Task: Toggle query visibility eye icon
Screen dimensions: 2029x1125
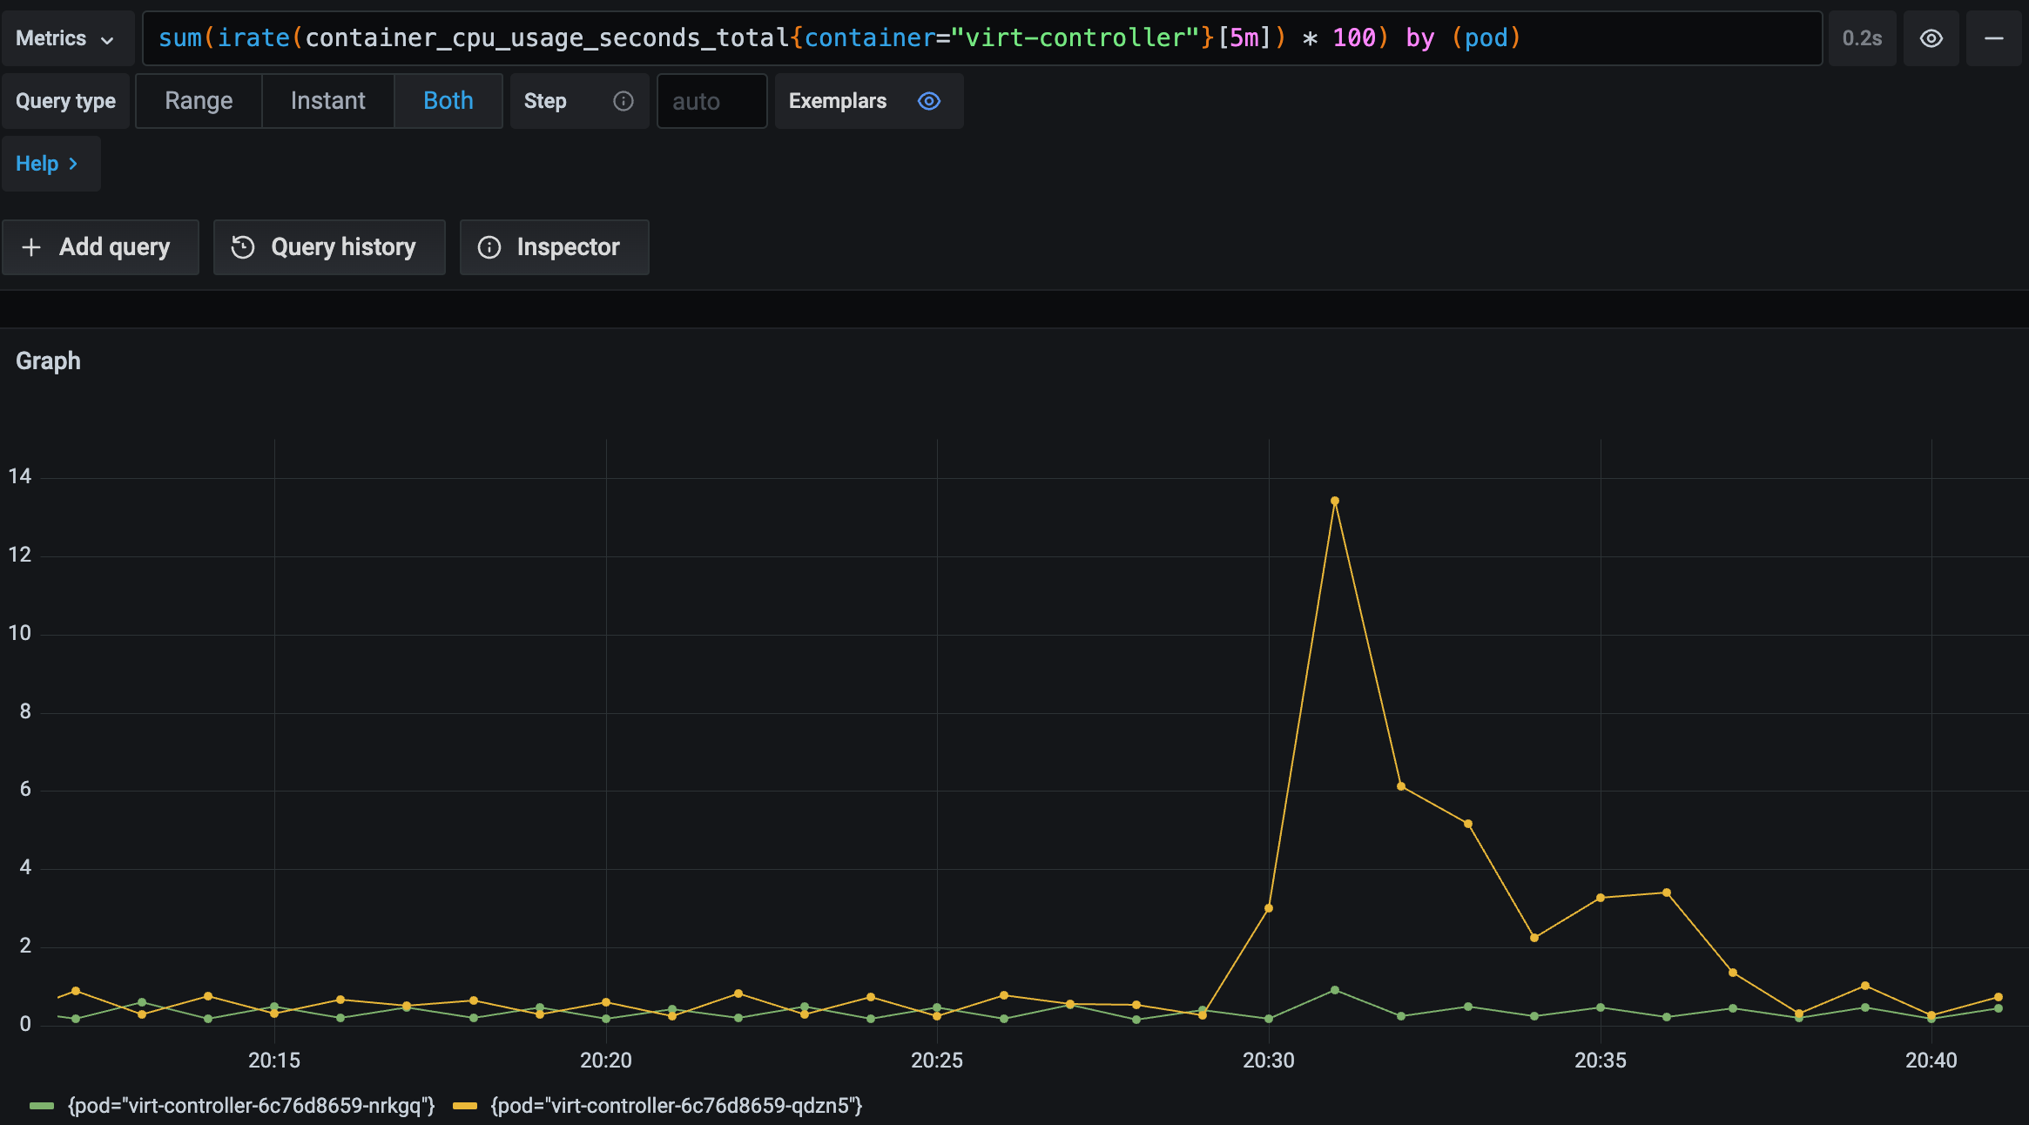Action: coord(1931,38)
